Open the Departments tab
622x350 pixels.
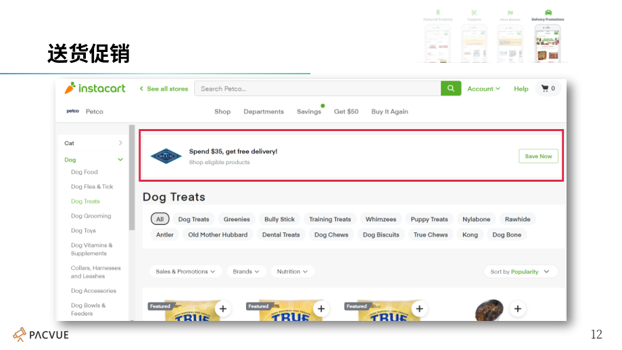[x=264, y=111]
